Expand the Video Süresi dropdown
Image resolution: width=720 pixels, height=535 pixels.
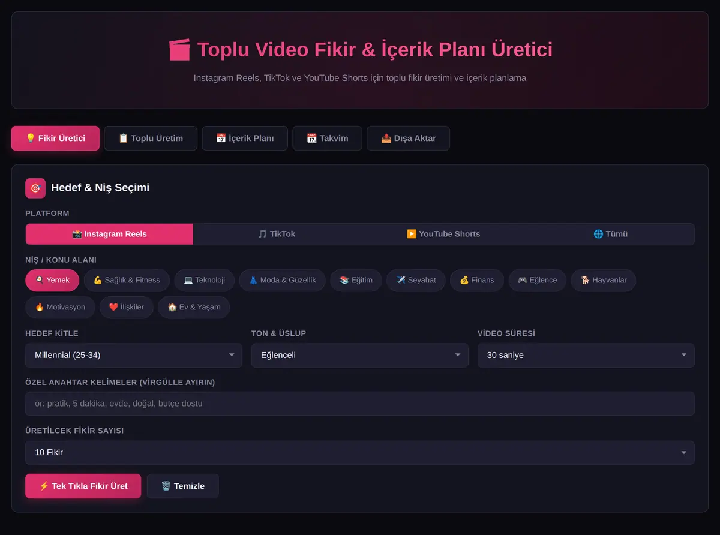(586, 355)
